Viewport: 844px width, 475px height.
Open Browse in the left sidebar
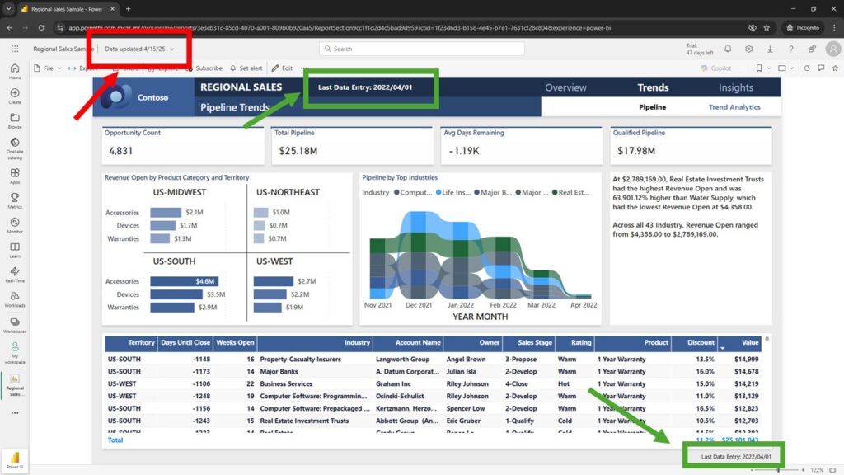(x=15, y=120)
